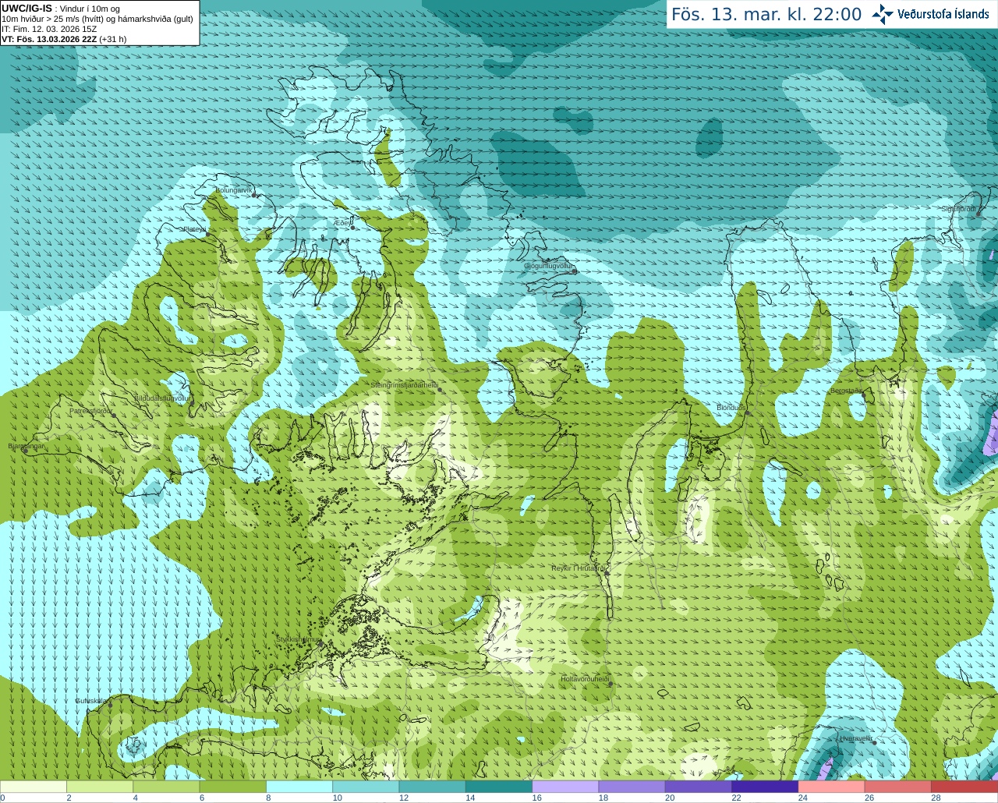
Task: Click the Veðurstofa Íslands logo emblem
Action: [883, 14]
